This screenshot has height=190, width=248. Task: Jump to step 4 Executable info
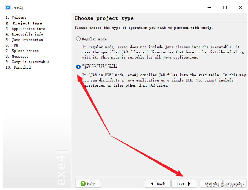pyautogui.click(x=27, y=34)
